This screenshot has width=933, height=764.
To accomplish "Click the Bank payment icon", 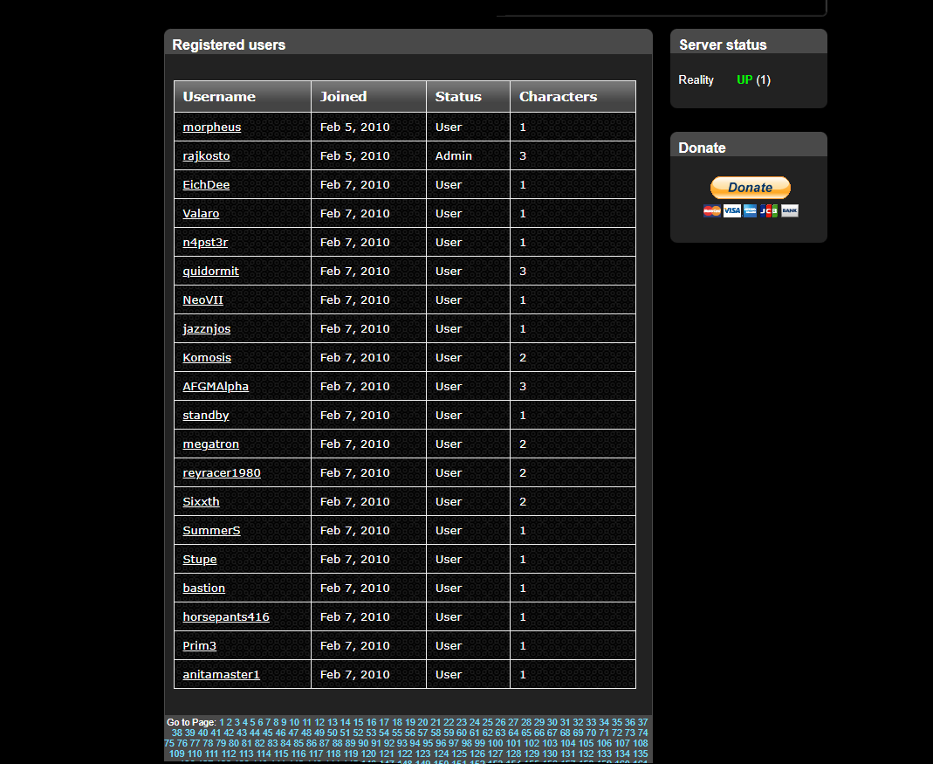I will coord(789,210).
